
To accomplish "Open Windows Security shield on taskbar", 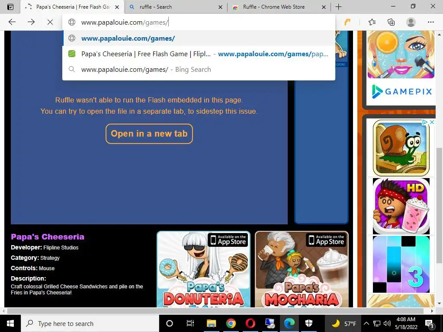I will coord(309,323).
